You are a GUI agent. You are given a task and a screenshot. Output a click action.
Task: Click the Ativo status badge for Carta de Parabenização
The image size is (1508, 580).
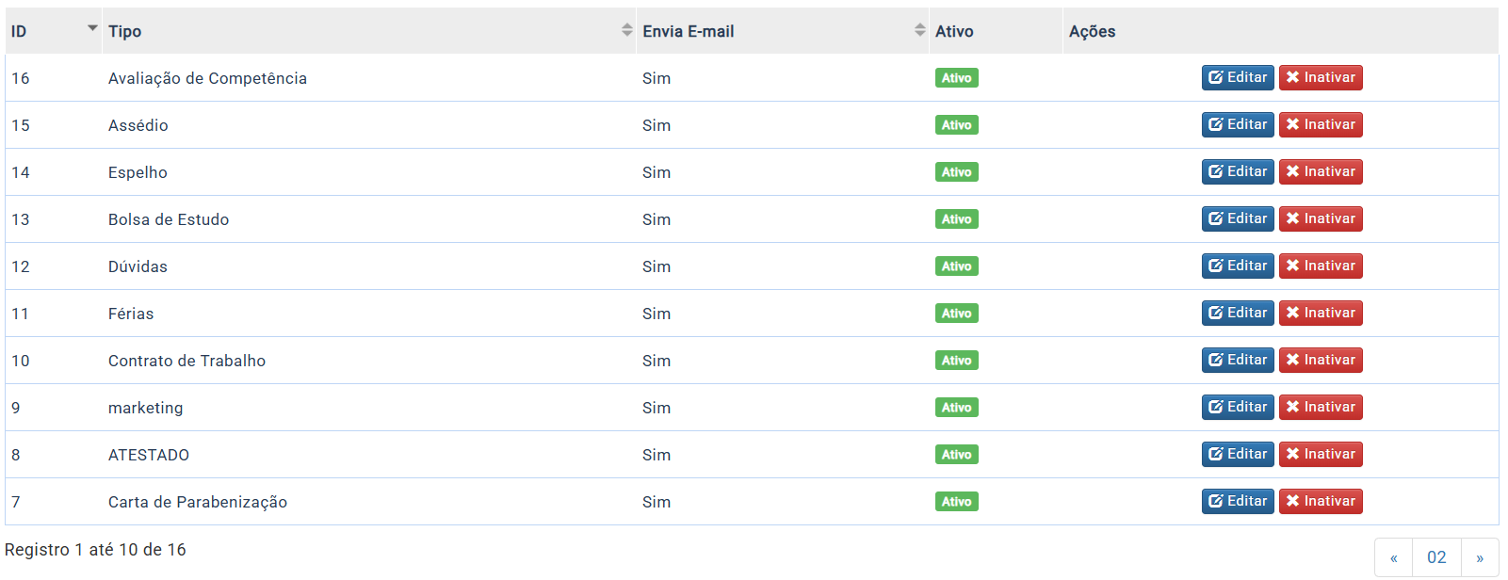point(956,502)
